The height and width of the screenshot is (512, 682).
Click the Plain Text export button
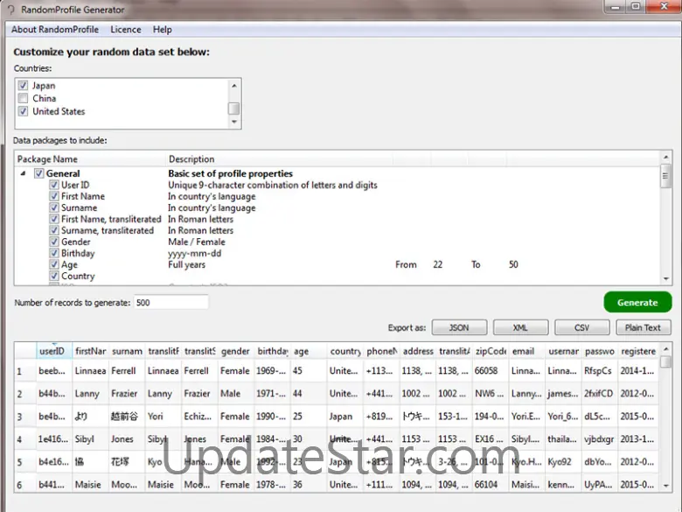coord(644,327)
